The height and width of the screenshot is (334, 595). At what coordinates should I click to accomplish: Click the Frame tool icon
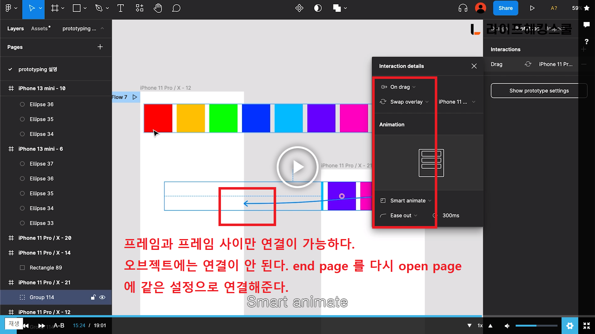tap(55, 8)
